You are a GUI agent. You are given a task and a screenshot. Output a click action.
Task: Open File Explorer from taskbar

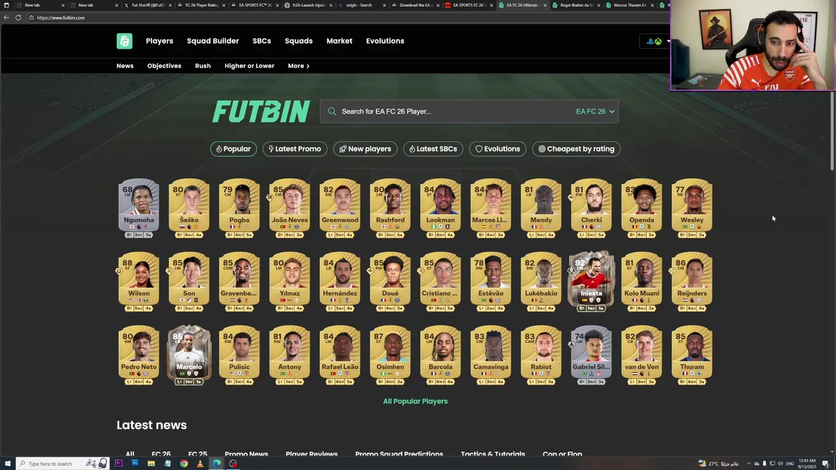tap(151, 463)
